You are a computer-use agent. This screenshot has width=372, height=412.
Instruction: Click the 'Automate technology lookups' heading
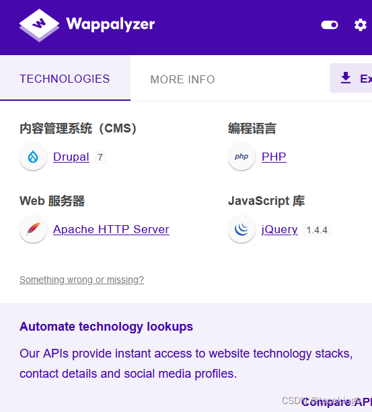(106, 327)
